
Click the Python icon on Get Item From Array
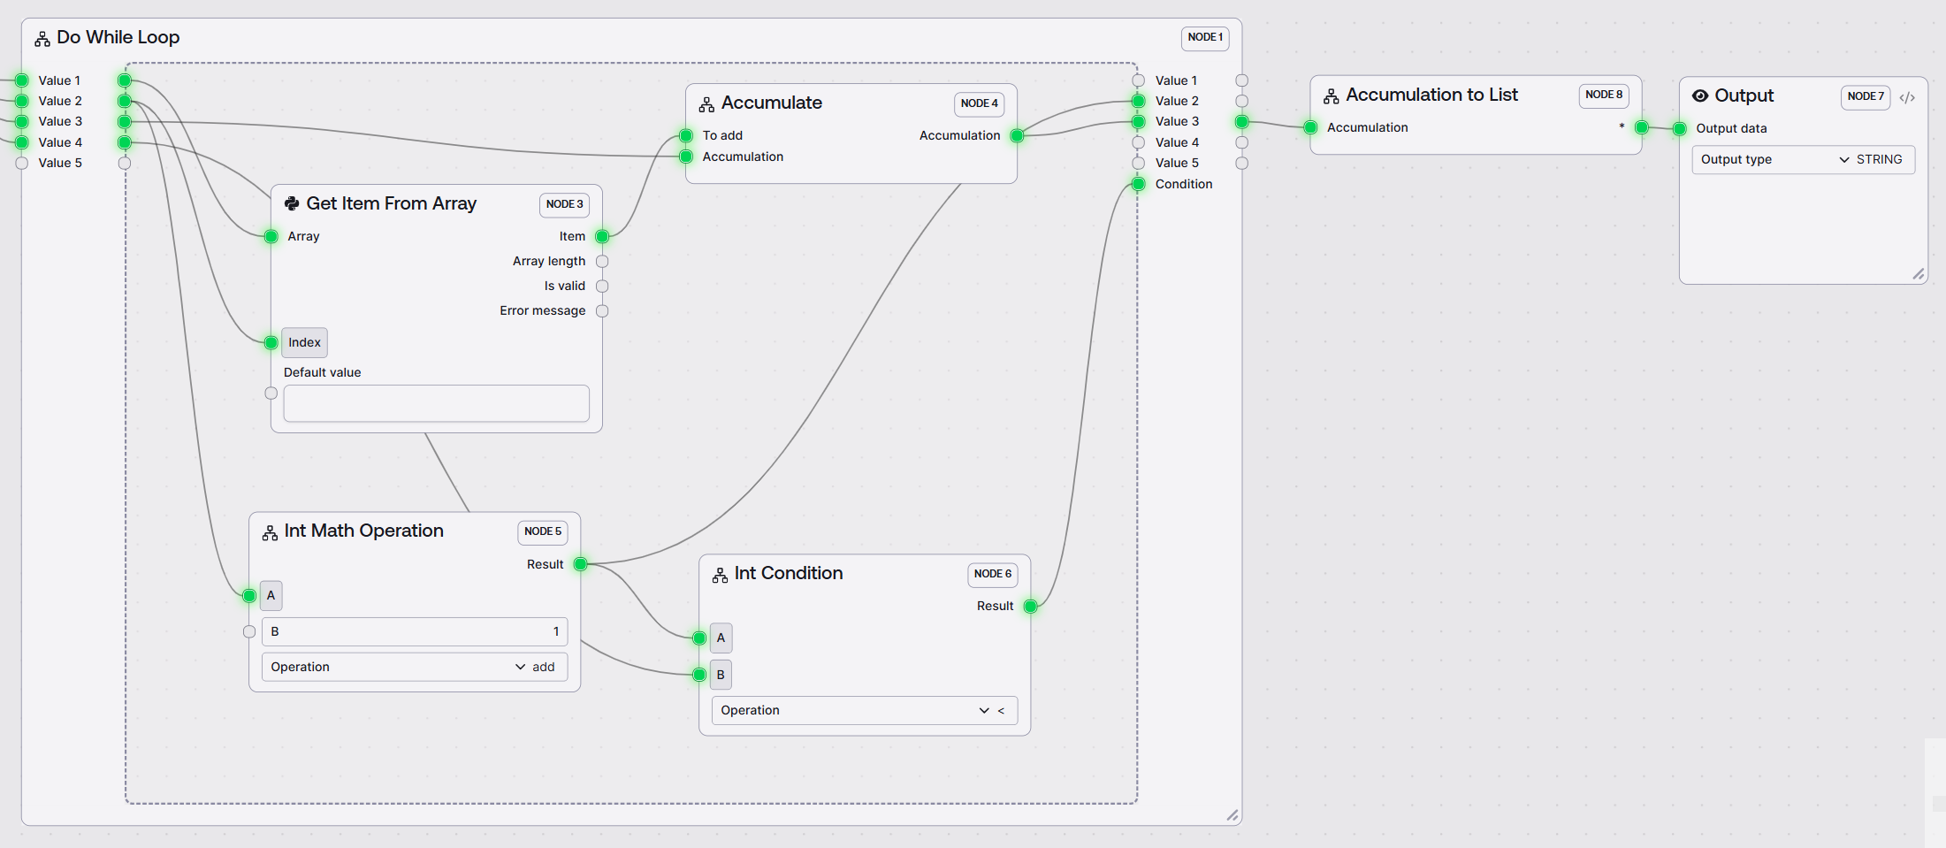[x=292, y=204]
